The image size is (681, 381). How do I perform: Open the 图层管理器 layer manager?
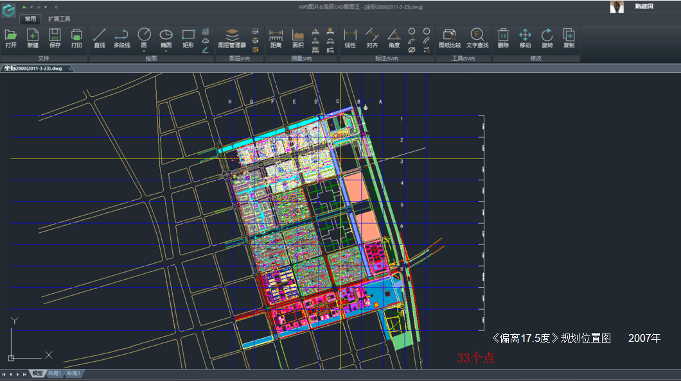coord(232,38)
